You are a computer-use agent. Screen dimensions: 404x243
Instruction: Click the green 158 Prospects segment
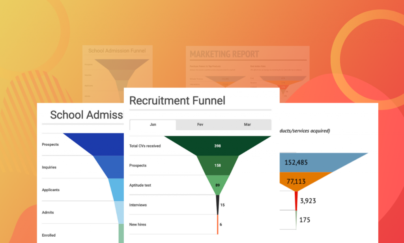217,165
